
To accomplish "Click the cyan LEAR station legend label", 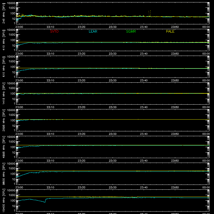I will (x=93, y=31).
